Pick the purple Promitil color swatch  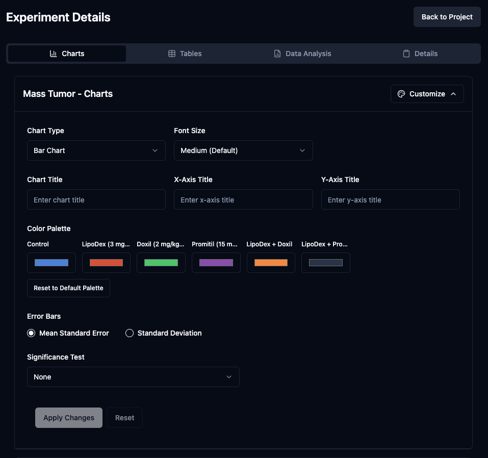point(216,263)
